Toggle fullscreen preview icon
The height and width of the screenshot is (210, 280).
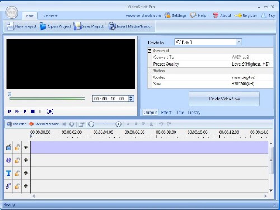pos(50,111)
